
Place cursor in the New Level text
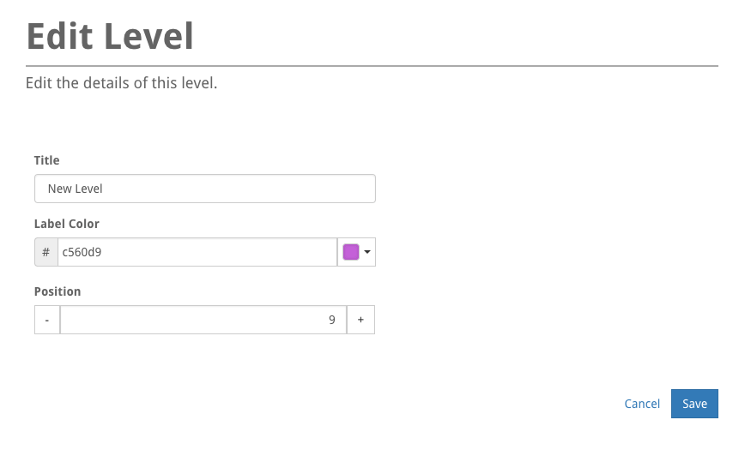(76, 189)
